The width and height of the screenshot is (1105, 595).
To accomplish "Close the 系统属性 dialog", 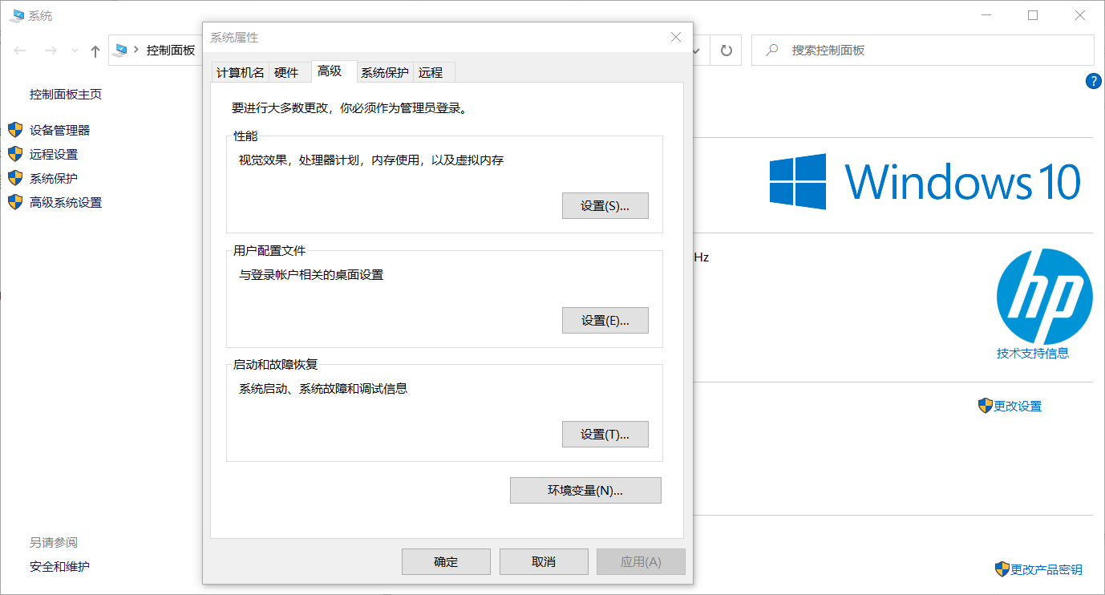I will (676, 37).
